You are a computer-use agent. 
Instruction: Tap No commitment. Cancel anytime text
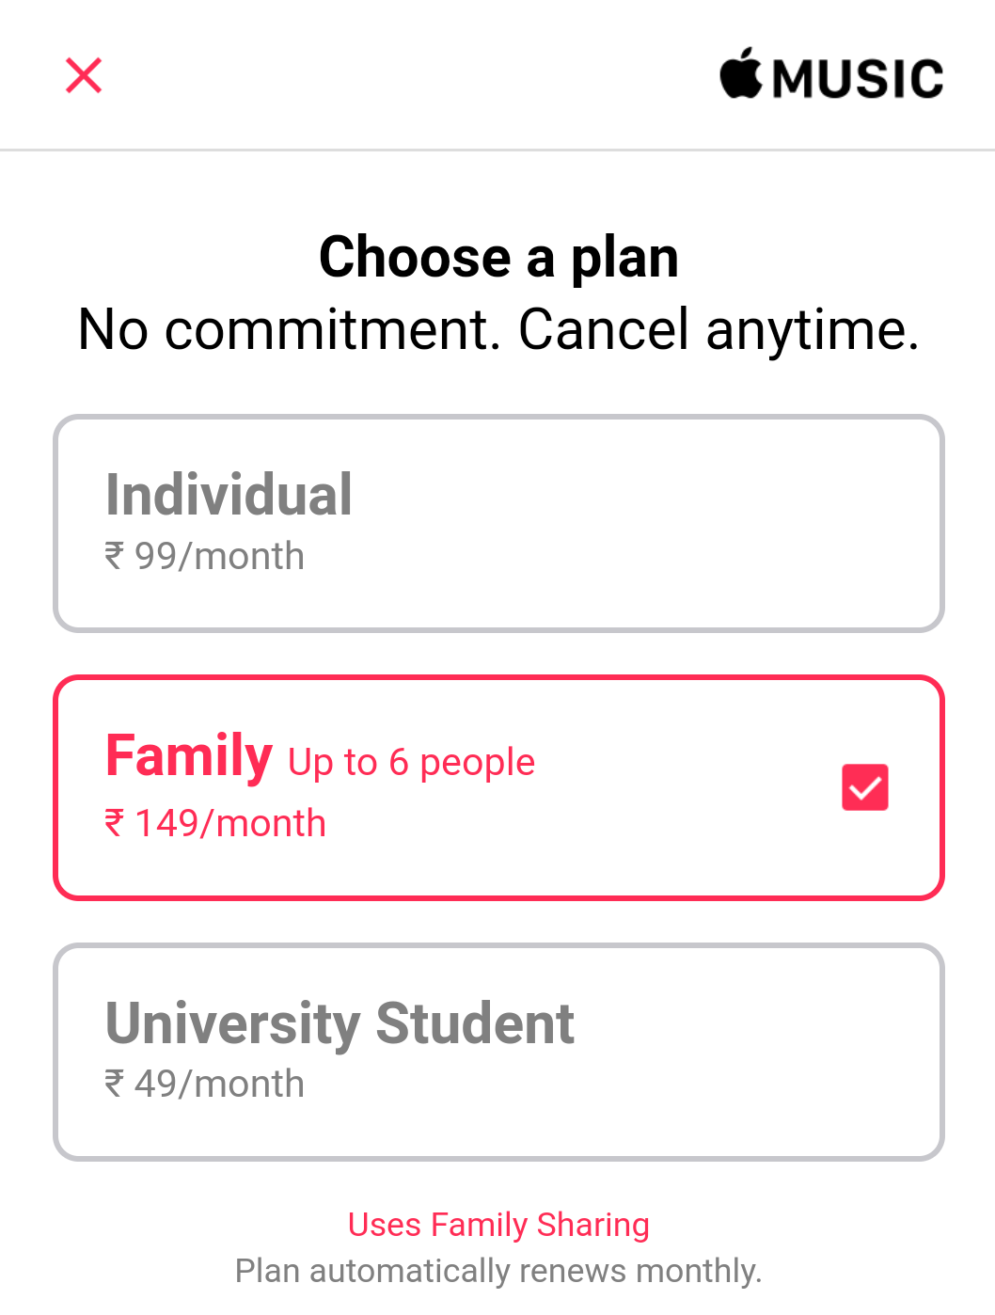(x=498, y=330)
